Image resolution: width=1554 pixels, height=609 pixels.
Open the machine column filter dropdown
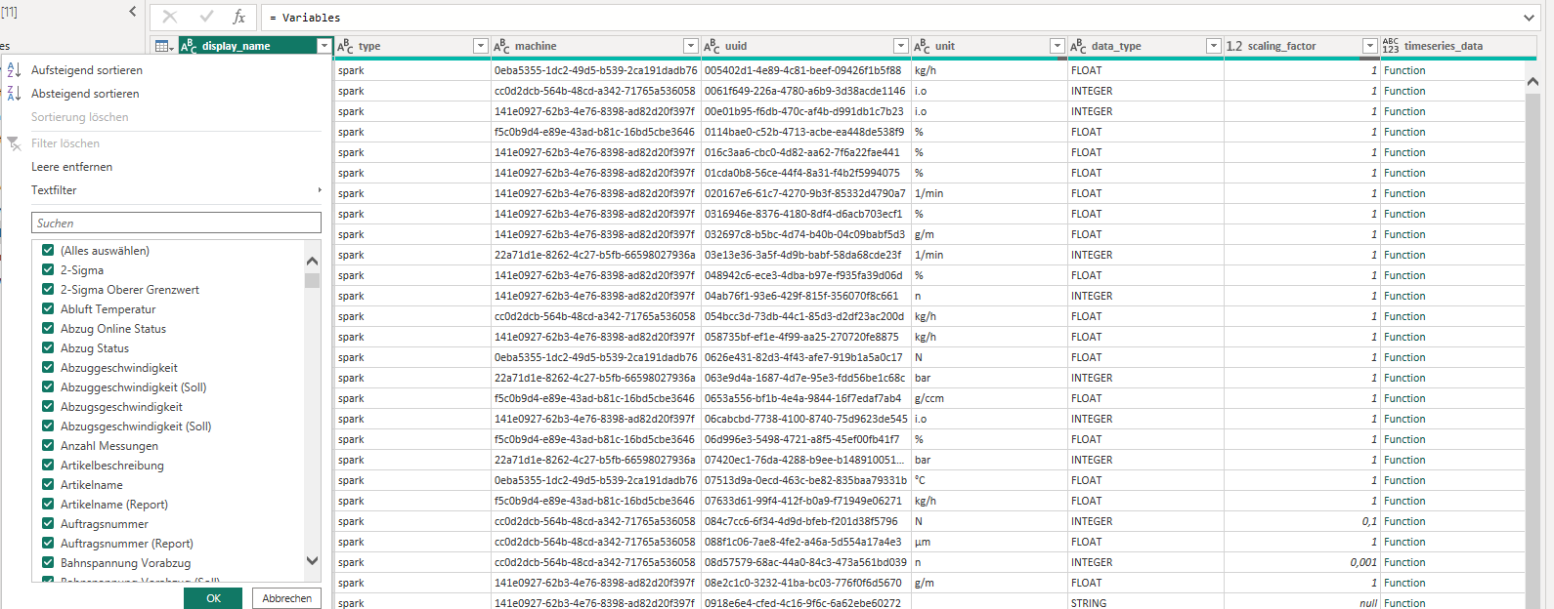tap(690, 46)
